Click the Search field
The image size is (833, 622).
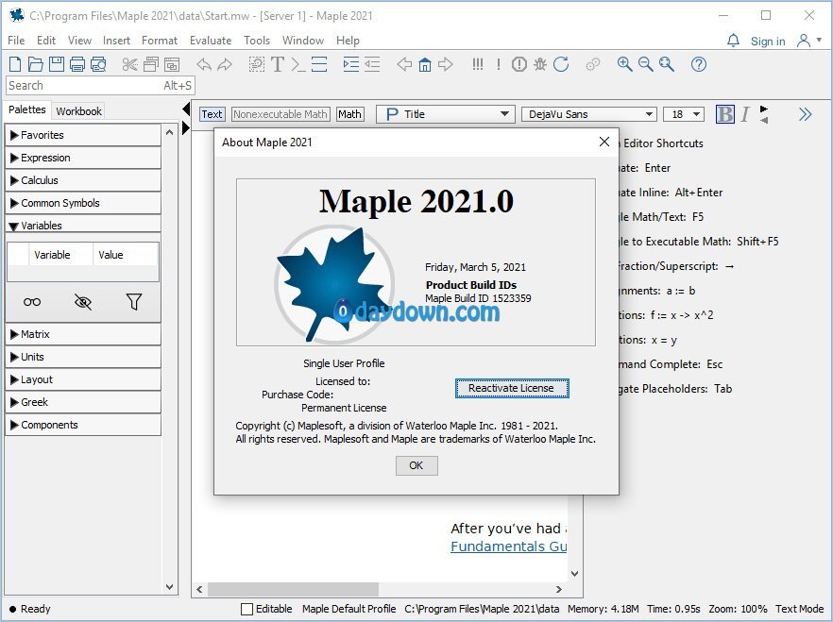pos(100,86)
